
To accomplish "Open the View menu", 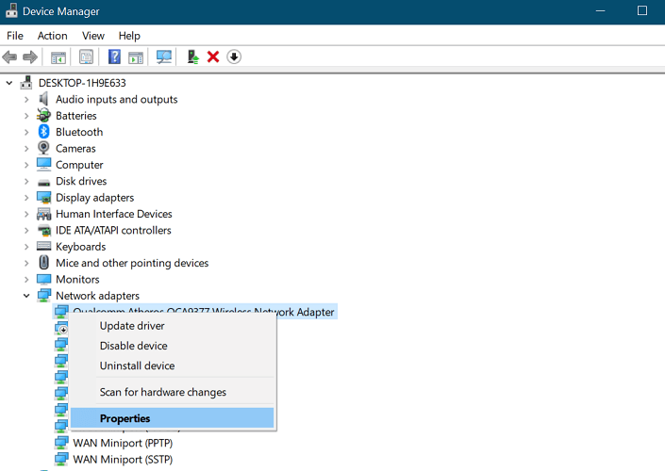I will tap(92, 36).
